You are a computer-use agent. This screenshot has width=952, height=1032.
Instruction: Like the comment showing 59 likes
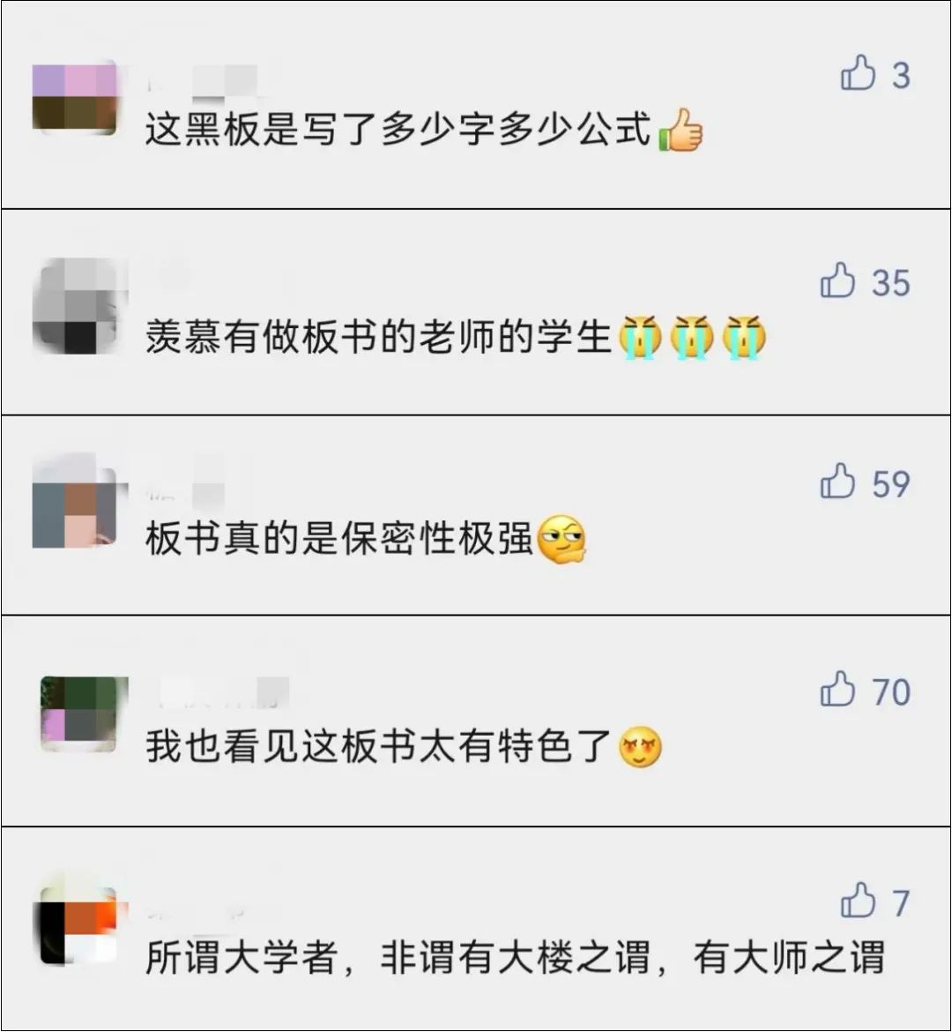(837, 481)
